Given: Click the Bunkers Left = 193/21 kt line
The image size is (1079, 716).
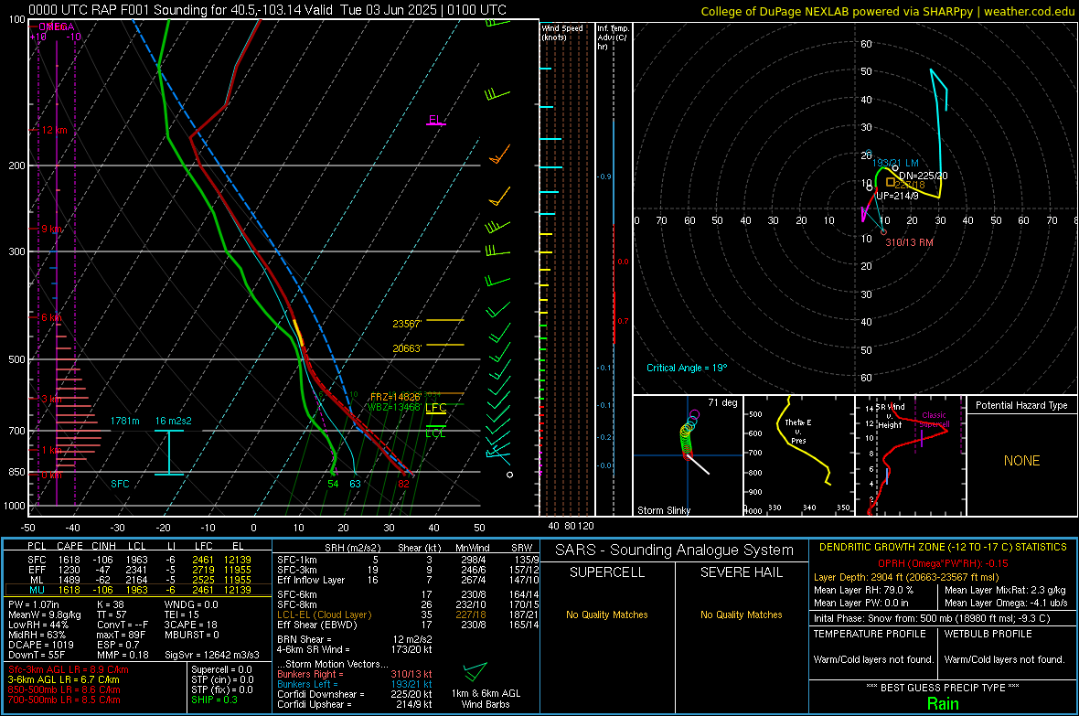Looking at the screenshot, I should click(x=355, y=684).
